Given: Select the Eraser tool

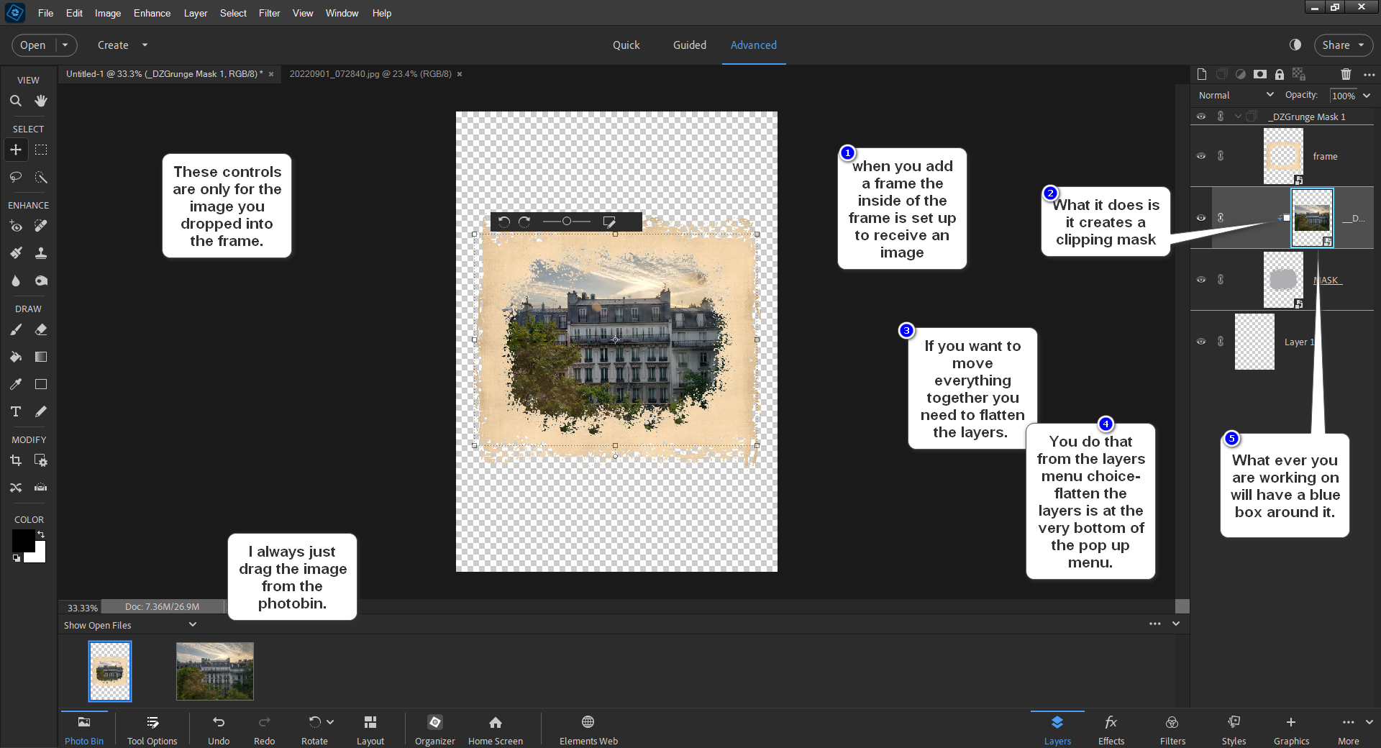Looking at the screenshot, I should 40,329.
